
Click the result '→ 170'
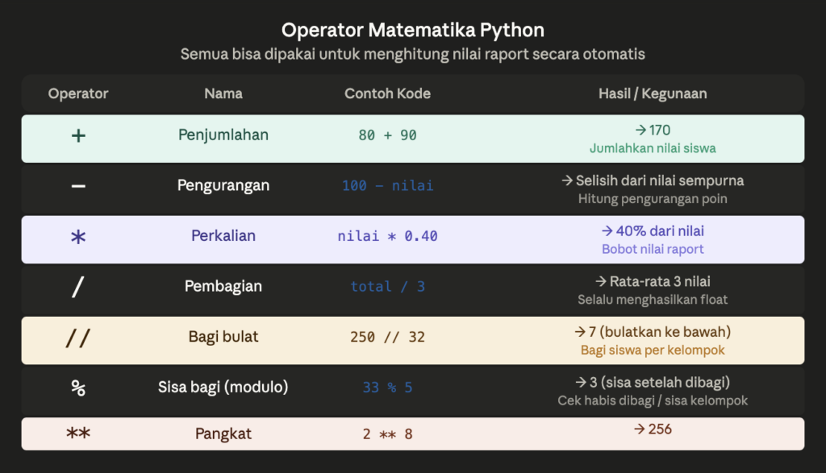pos(652,130)
